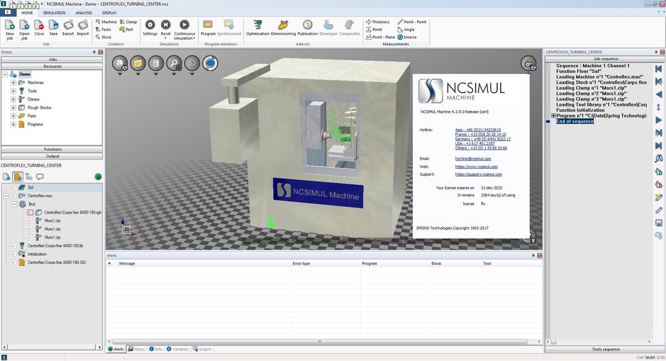Click the cylinder view icon in viewport
This screenshot has width=666, height=361.
156,63
